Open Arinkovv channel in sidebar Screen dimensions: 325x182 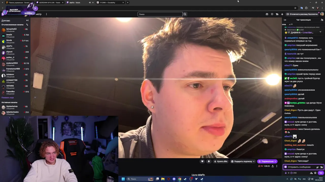[x=15, y=76]
